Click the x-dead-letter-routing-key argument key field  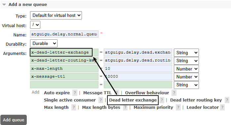point(64,61)
